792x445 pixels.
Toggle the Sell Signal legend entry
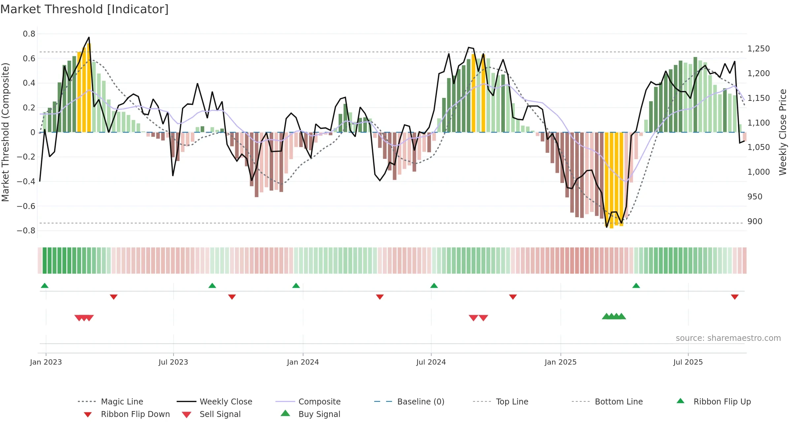pos(211,414)
